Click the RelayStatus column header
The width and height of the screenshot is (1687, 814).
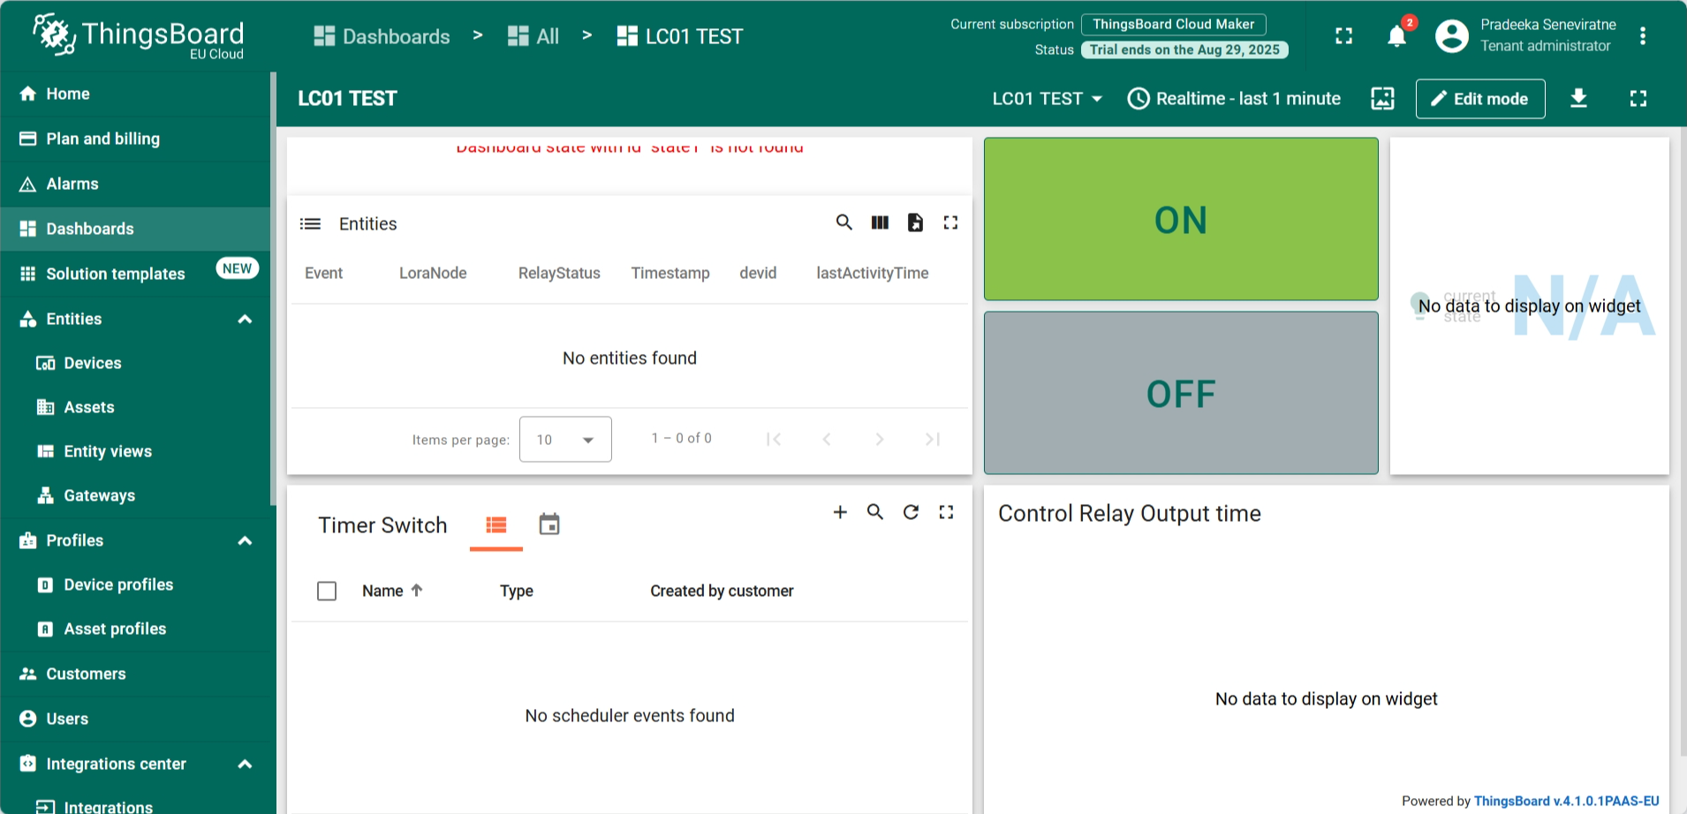point(559,273)
